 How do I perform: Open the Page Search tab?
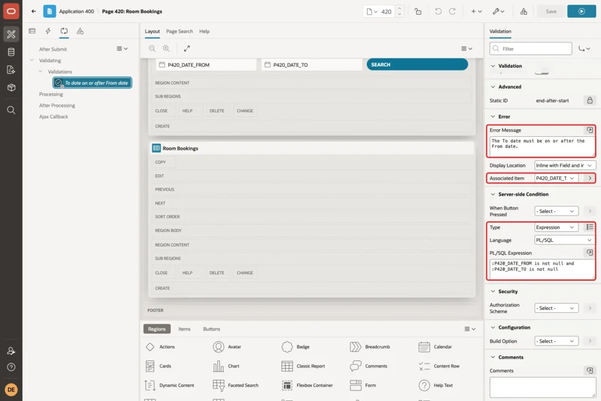[x=180, y=32]
